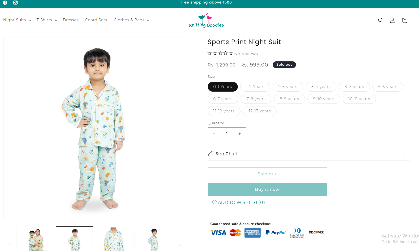419x251 pixels.
Task: Click the search magnifier icon
Action: point(381,20)
